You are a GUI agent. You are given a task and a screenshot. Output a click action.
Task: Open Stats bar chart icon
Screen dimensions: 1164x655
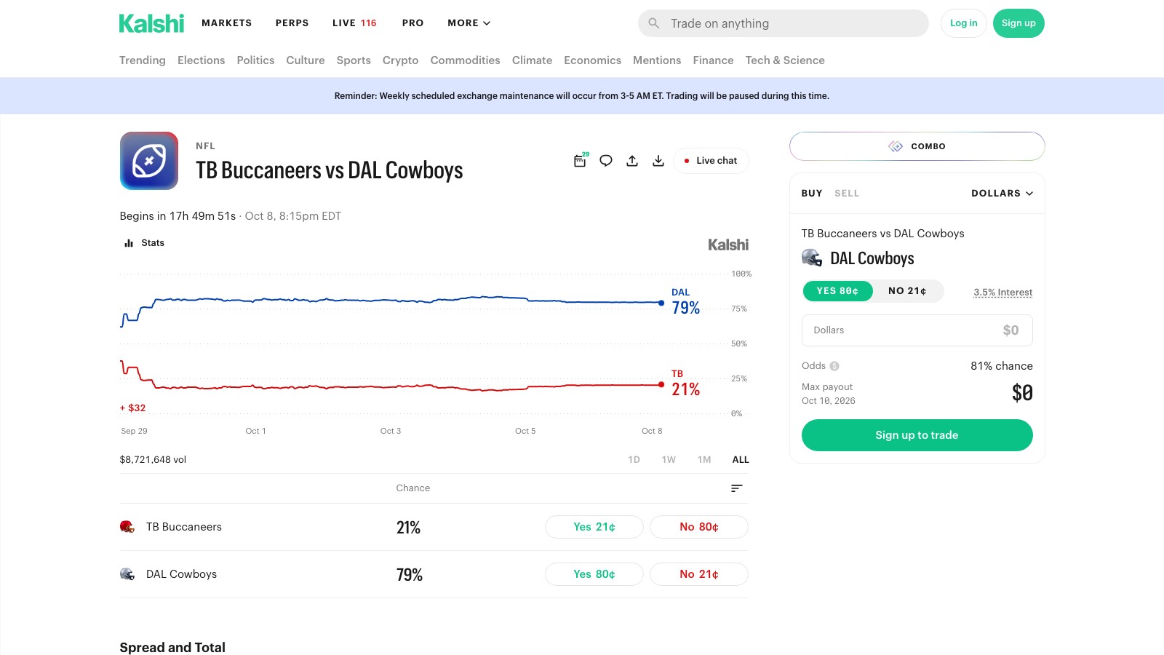(129, 243)
